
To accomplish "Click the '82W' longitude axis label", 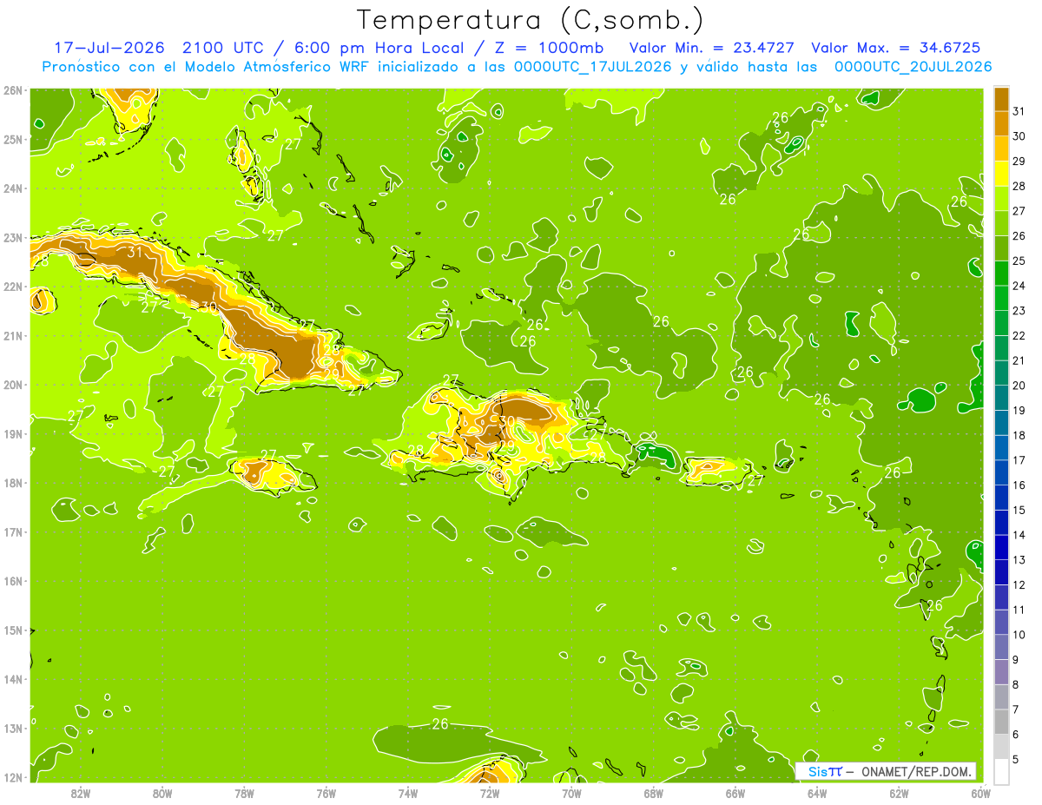I will 80,793.
